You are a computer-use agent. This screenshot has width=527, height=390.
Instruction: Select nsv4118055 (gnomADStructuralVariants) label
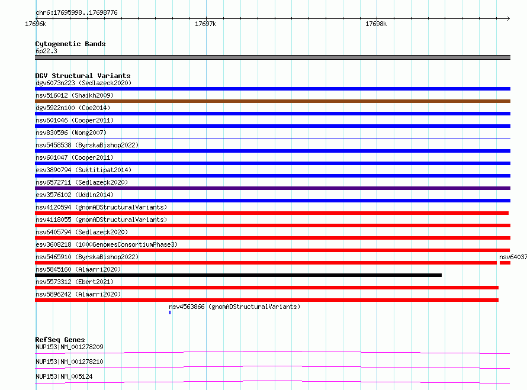pyautogui.click(x=101, y=220)
